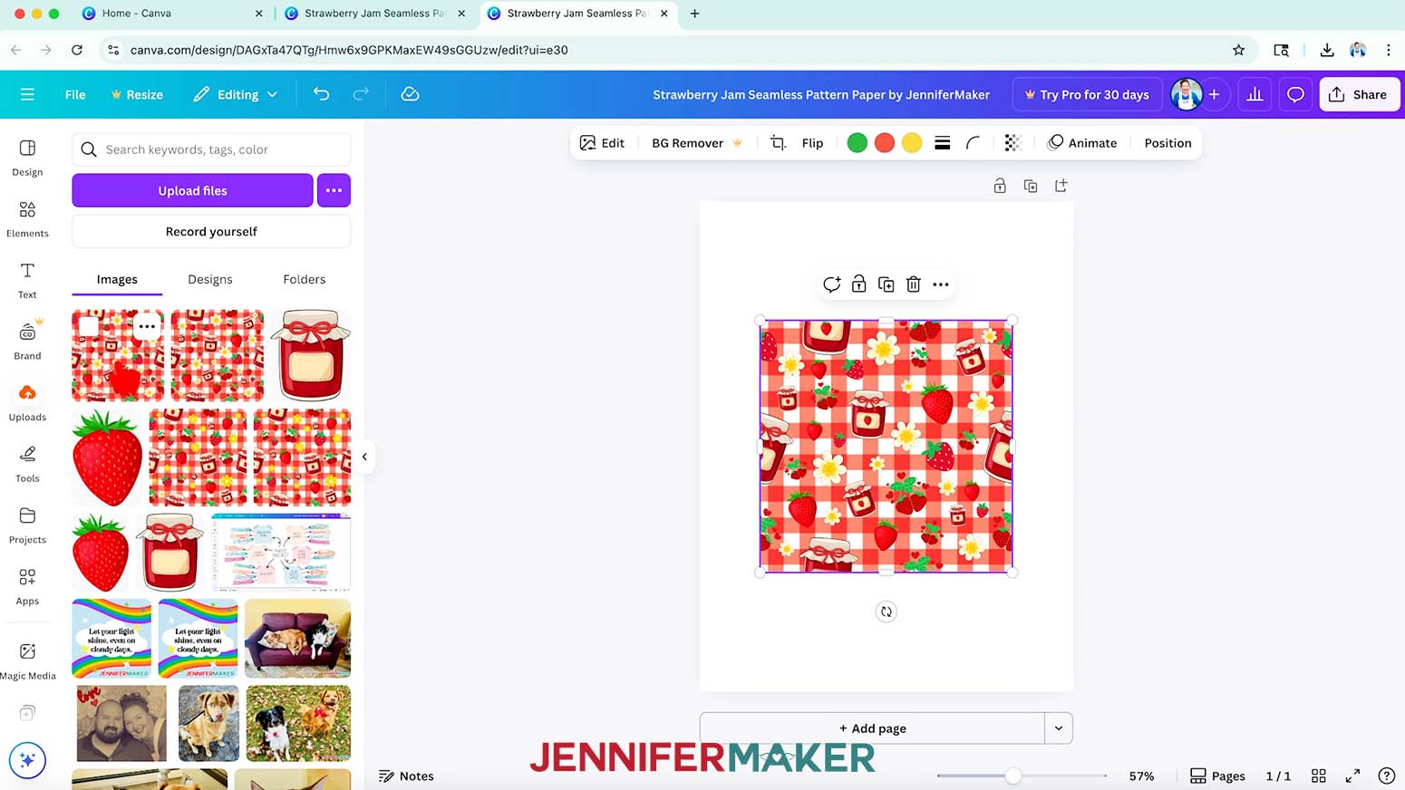Viewport: 1405px width, 790px height.
Task: Open the Elements panel
Action: point(27,219)
